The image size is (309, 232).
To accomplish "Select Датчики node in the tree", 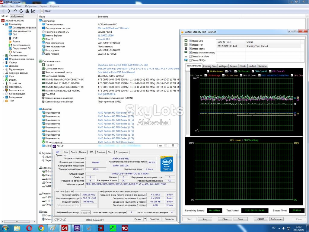I will tap(17, 52).
